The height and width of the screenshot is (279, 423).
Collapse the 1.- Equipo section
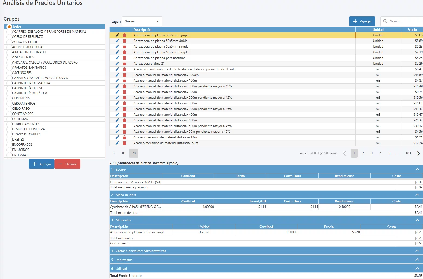417,170
